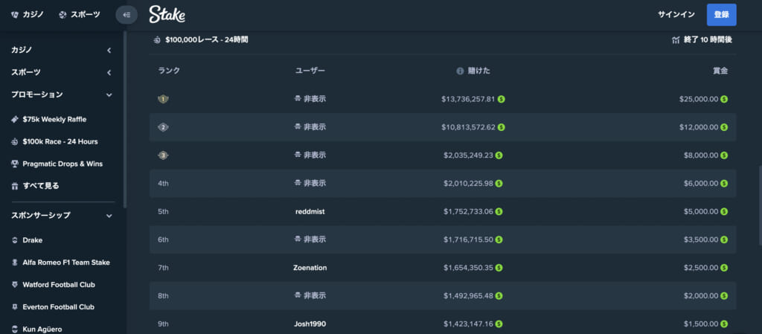The image size is (762, 334).
Task: Open the カジノ tab in top navigation
Action: [x=28, y=15]
